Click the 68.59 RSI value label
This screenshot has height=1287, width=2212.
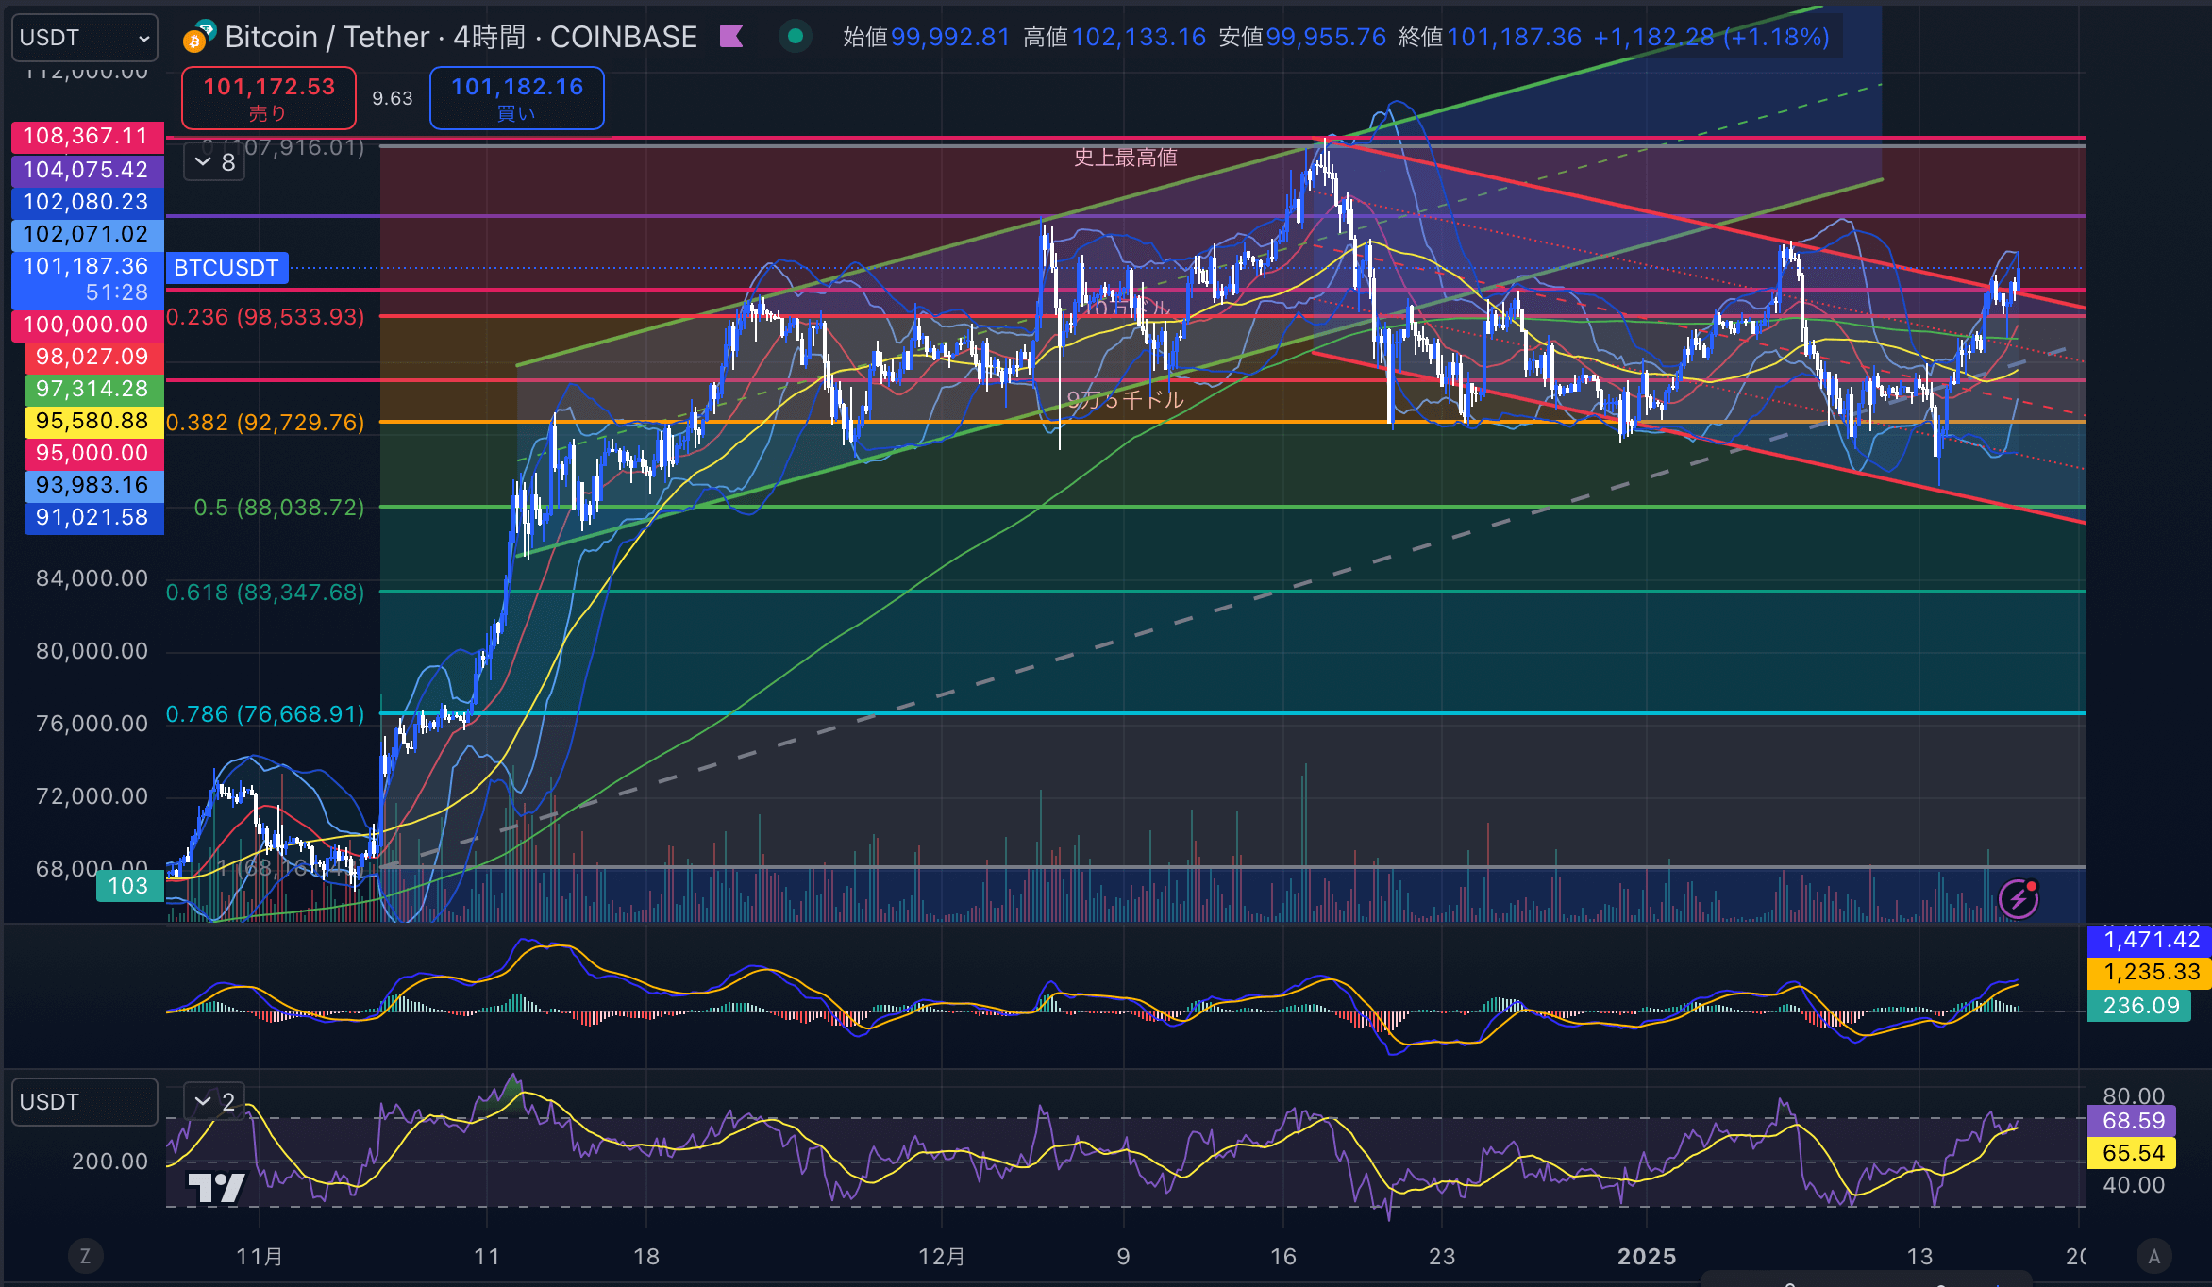[x=2133, y=1121]
